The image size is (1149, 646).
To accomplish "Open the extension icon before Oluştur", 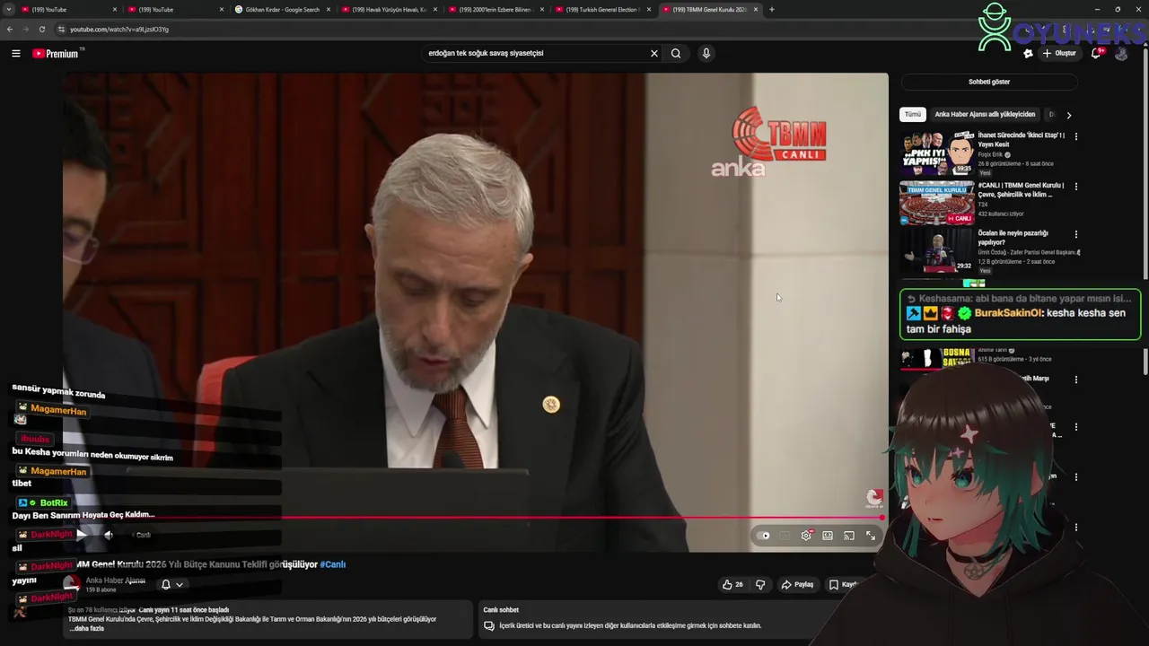I will (x=1028, y=54).
